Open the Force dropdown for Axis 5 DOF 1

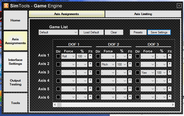(68, 89)
